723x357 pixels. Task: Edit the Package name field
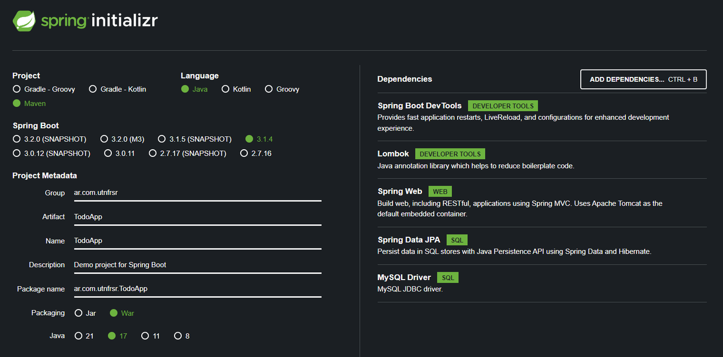[198, 289]
